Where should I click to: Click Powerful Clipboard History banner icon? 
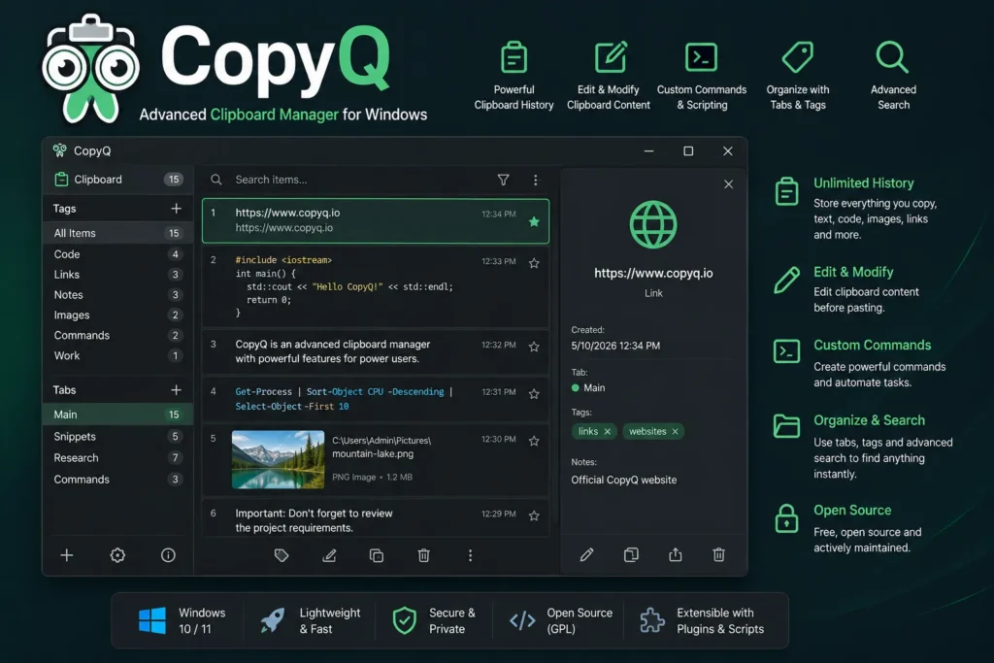(x=514, y=57)
